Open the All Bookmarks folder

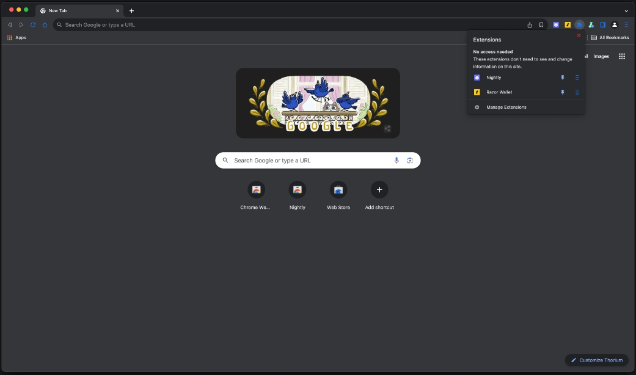(x=610, y=37)
